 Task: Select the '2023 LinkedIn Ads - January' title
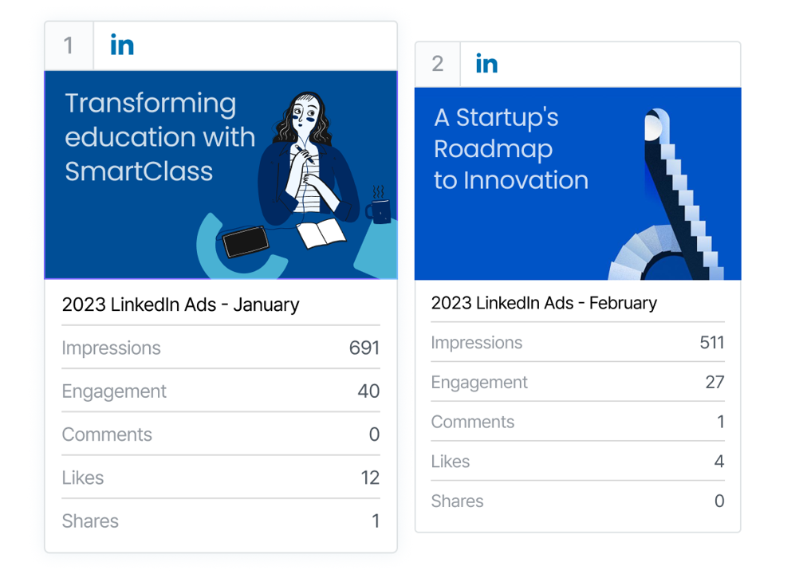coord(180,305)
